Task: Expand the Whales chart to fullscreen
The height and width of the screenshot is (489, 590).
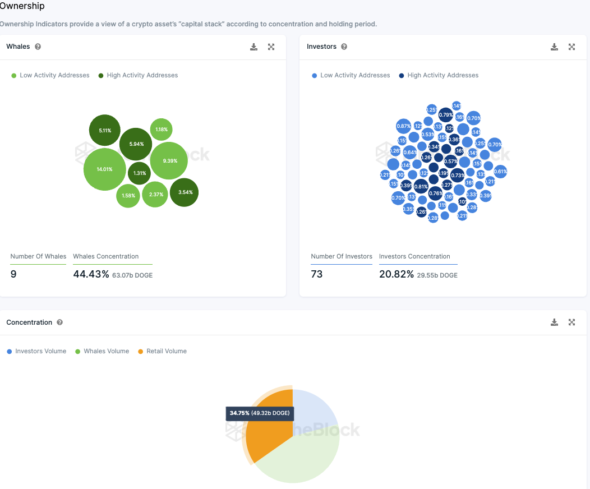Action: (271, 47)
